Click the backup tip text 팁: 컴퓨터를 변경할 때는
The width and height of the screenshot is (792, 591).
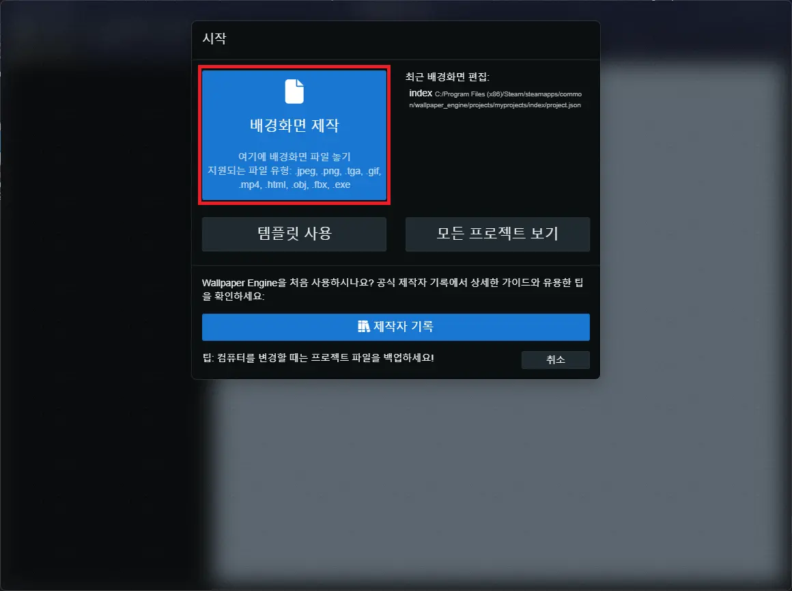click(x=318, y=358)
